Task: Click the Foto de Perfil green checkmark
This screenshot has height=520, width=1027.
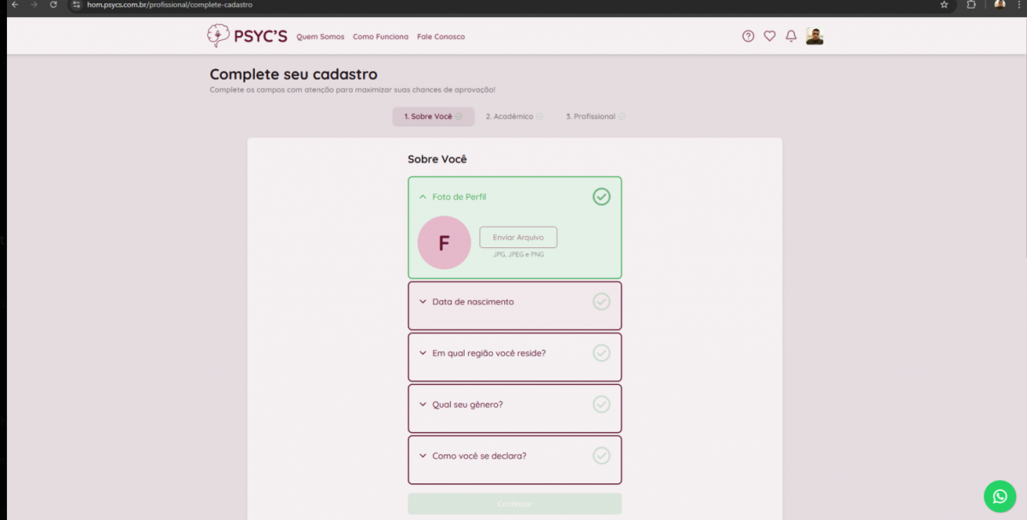Action: (x=602, y=197)
